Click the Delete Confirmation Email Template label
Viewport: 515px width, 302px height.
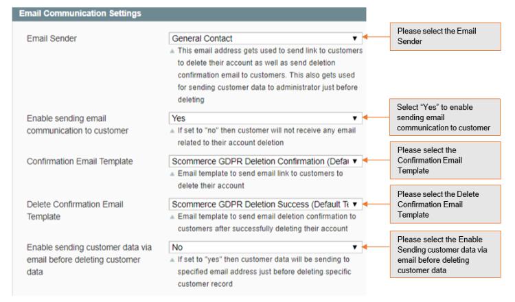coord(75,211)
